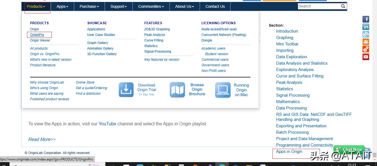This screenshot has width=377, height=166.
Task: Expand the Apps dropdown menu
Action: (x=62, y=6)
